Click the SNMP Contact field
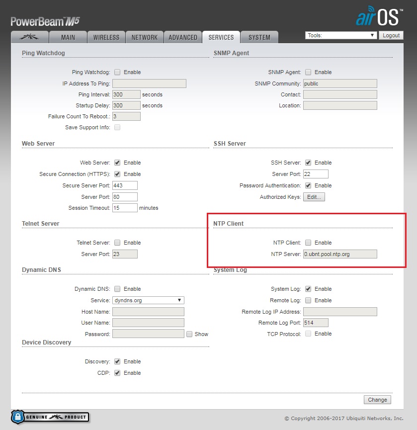 (340, 94)
